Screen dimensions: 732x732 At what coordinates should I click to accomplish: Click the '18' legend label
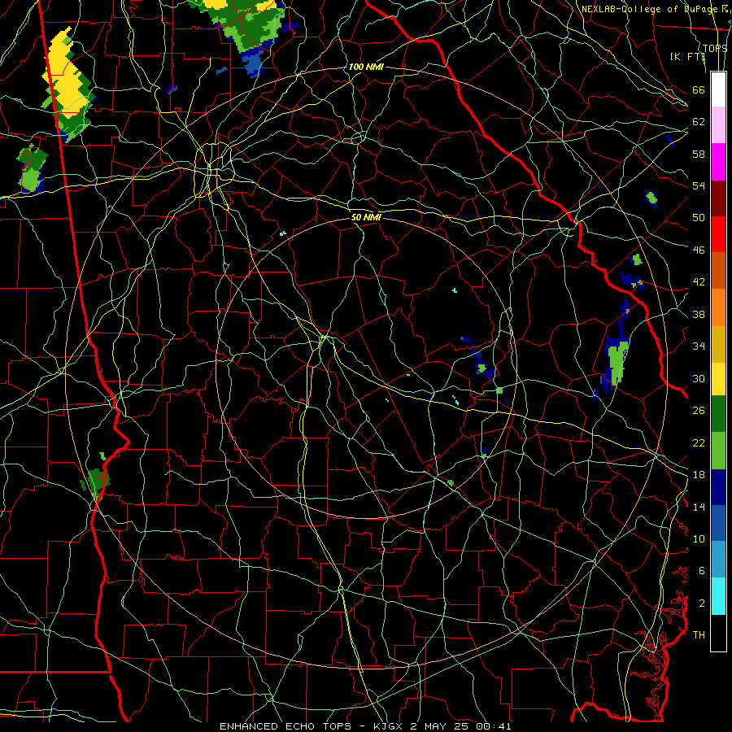click(699, 475)
